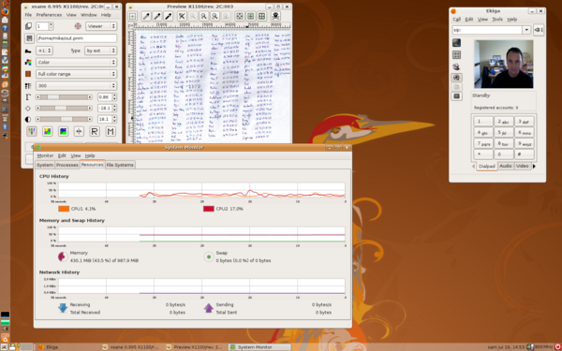
Task: Switch to the System tab
Action: point(45,165)
